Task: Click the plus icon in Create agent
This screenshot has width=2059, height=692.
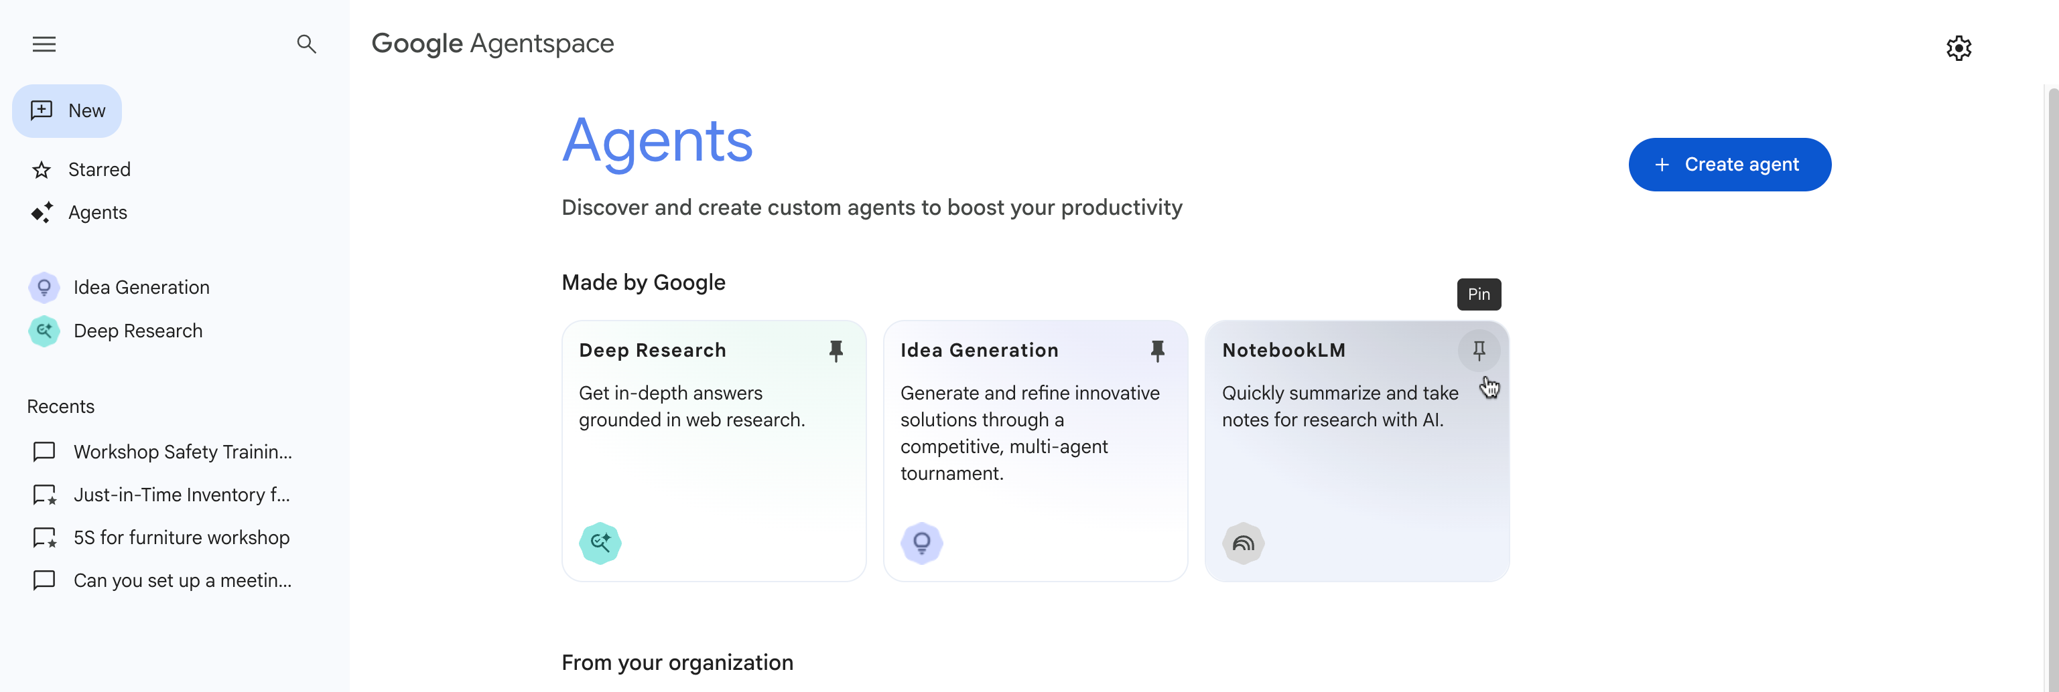Action: 1662,165
